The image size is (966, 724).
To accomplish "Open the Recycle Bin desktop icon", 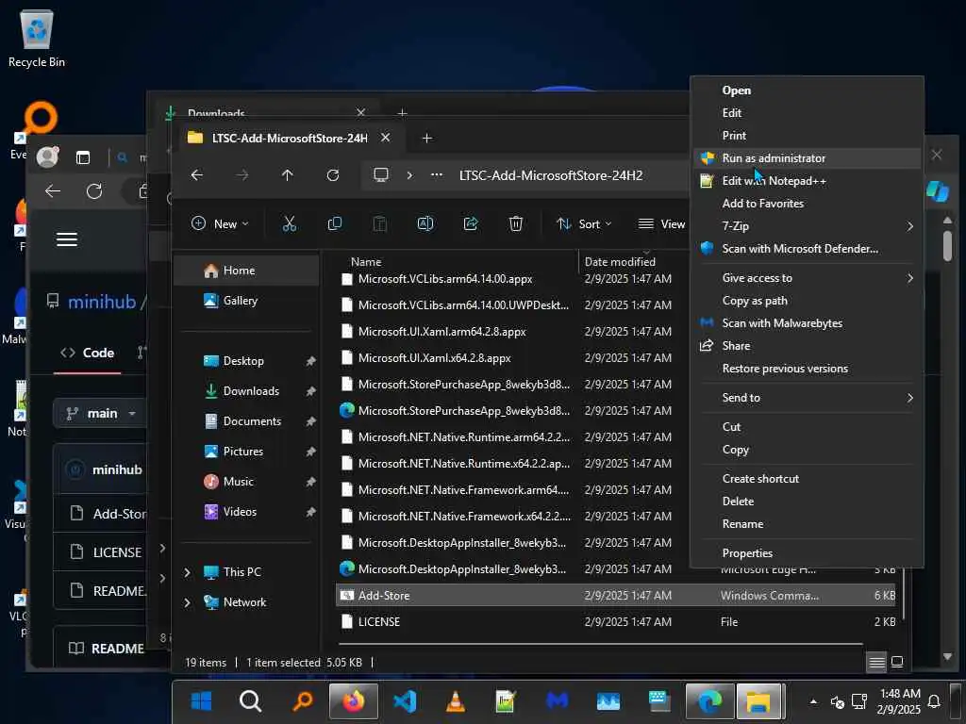I will pyautogui.click(x=37, y=38).
